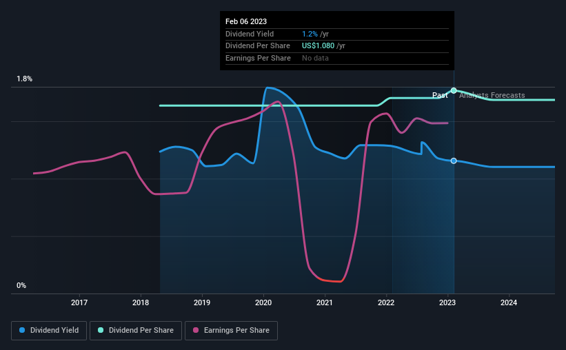Click the Feb 06 2023 tooltip date
566x350 pixels.
click(246, 21)
